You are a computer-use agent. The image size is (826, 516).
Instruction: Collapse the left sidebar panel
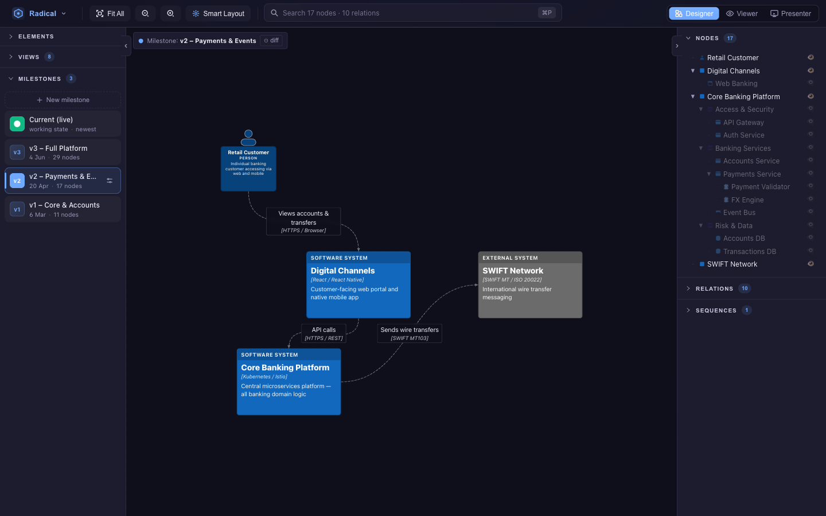pyautogui.click(x=126, y=46)
